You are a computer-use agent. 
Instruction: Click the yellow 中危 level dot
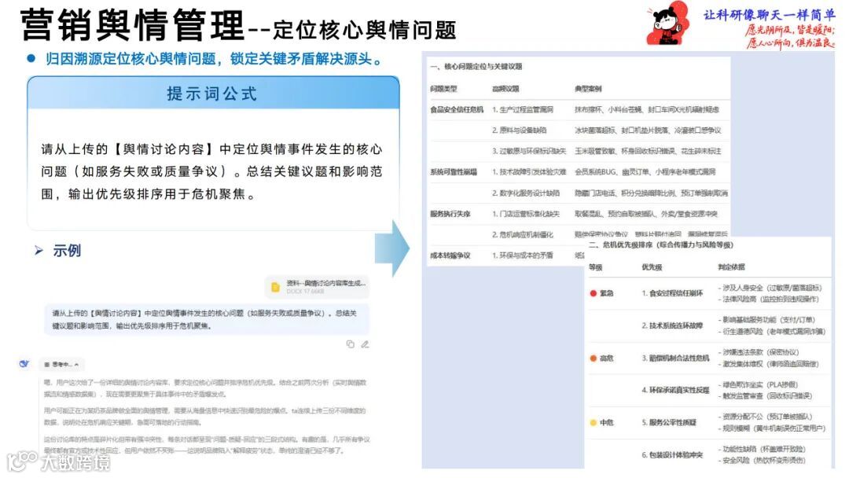pos(593,423)
